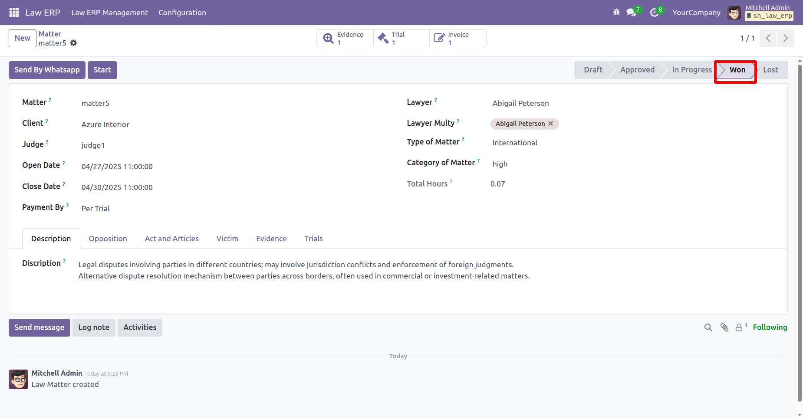Click Send message button
The height and width of the screenshot is (419, 803).
click(x=39, y=327)
